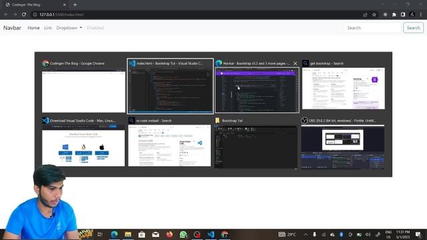Open File Explorer from the taskbar
Screen dimensions: 427x240
point(128,234)
